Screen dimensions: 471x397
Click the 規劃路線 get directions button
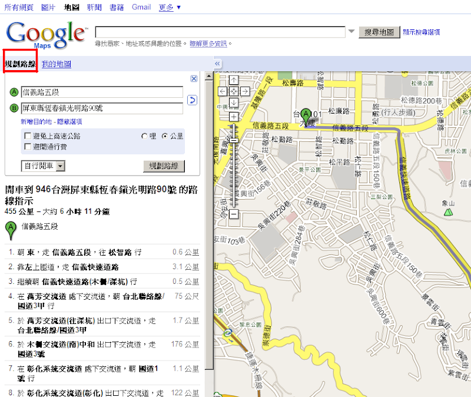pos(164,166)
